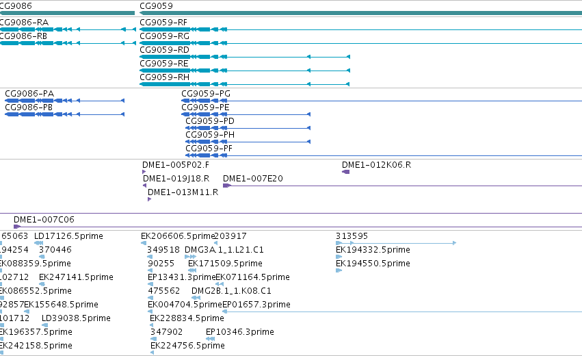Select transcript CG9059-RF label

(x=163, y=23)
